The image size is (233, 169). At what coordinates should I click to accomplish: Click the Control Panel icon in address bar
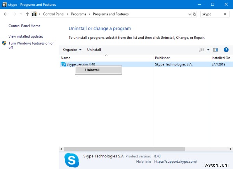pyautogui.click(x=34, y=14)
